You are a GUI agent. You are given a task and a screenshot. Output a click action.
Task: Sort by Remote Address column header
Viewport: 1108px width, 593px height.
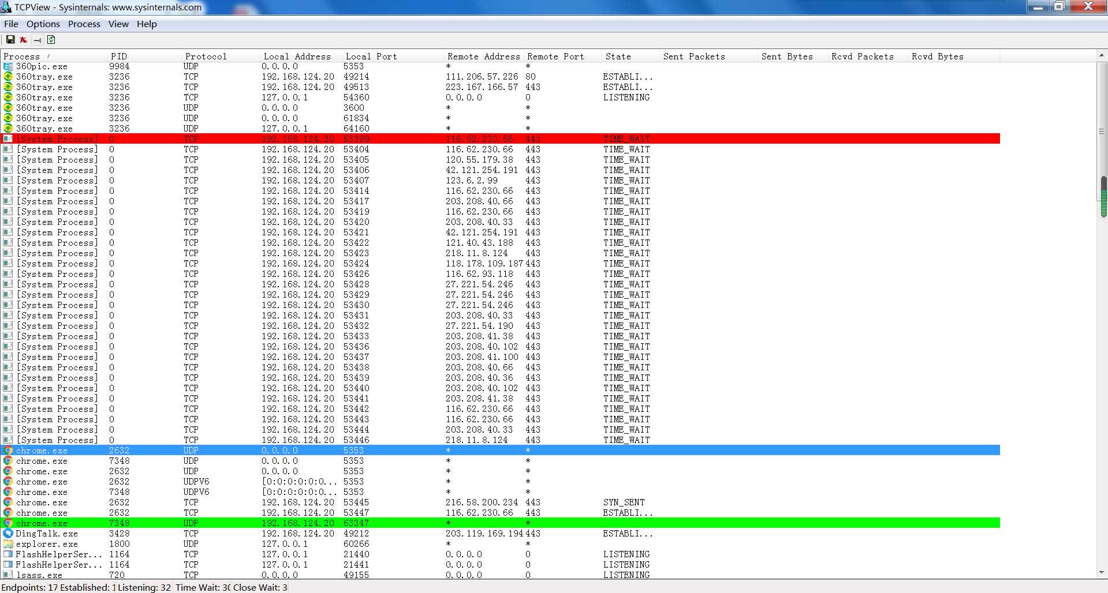click(484, 57)
